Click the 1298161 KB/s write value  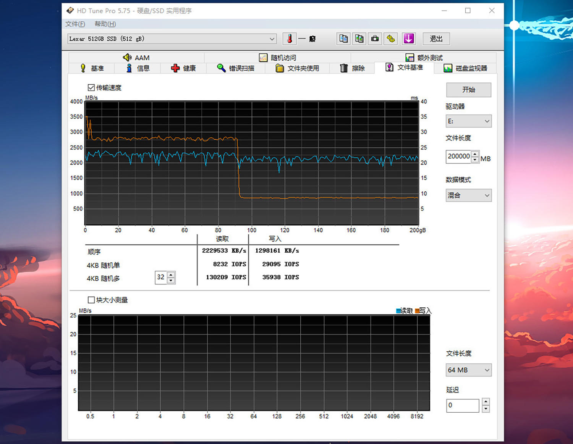(277, 251)
